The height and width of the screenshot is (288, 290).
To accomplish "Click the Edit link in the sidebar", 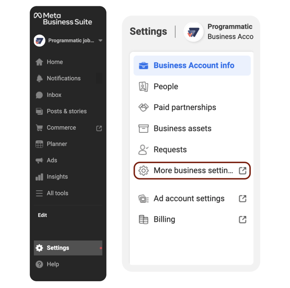I will point(42,215).
